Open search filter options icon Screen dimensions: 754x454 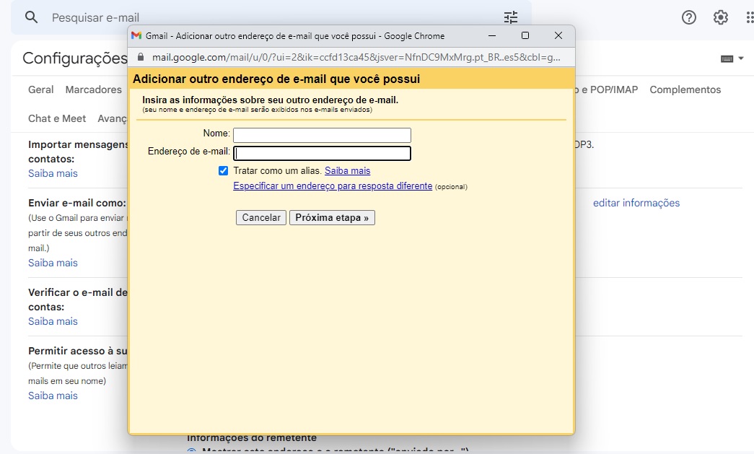pos(511,18)
